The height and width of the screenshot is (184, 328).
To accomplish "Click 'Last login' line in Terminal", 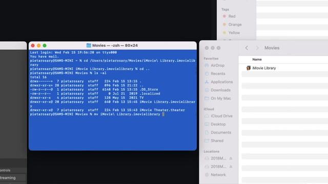I will 73,52.
